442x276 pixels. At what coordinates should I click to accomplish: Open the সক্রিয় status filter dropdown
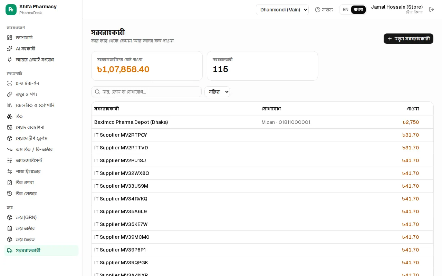pos(217,92)
